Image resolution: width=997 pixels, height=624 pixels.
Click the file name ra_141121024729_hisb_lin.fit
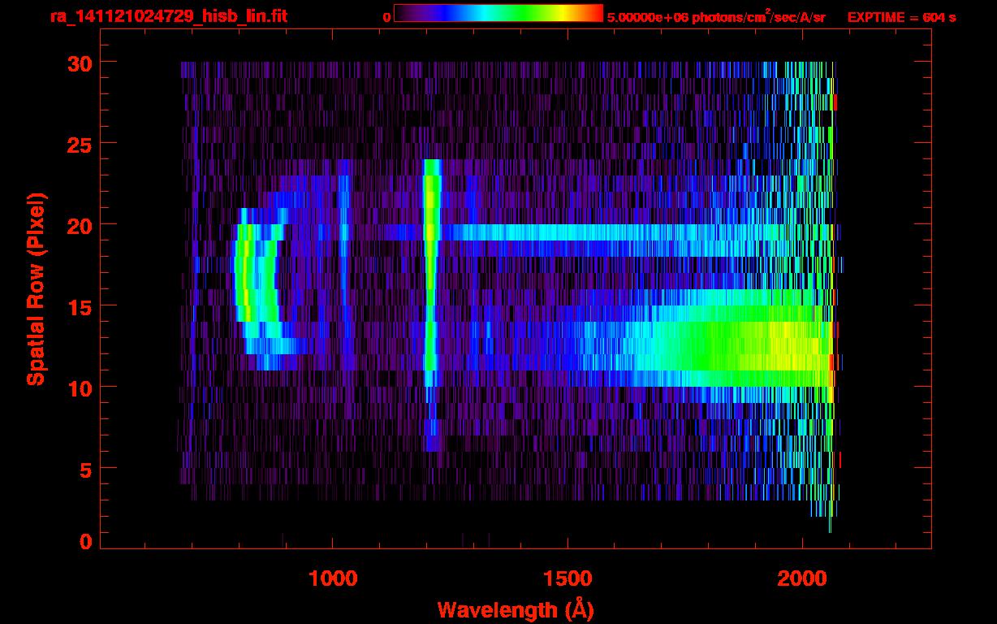click(168, 16)
